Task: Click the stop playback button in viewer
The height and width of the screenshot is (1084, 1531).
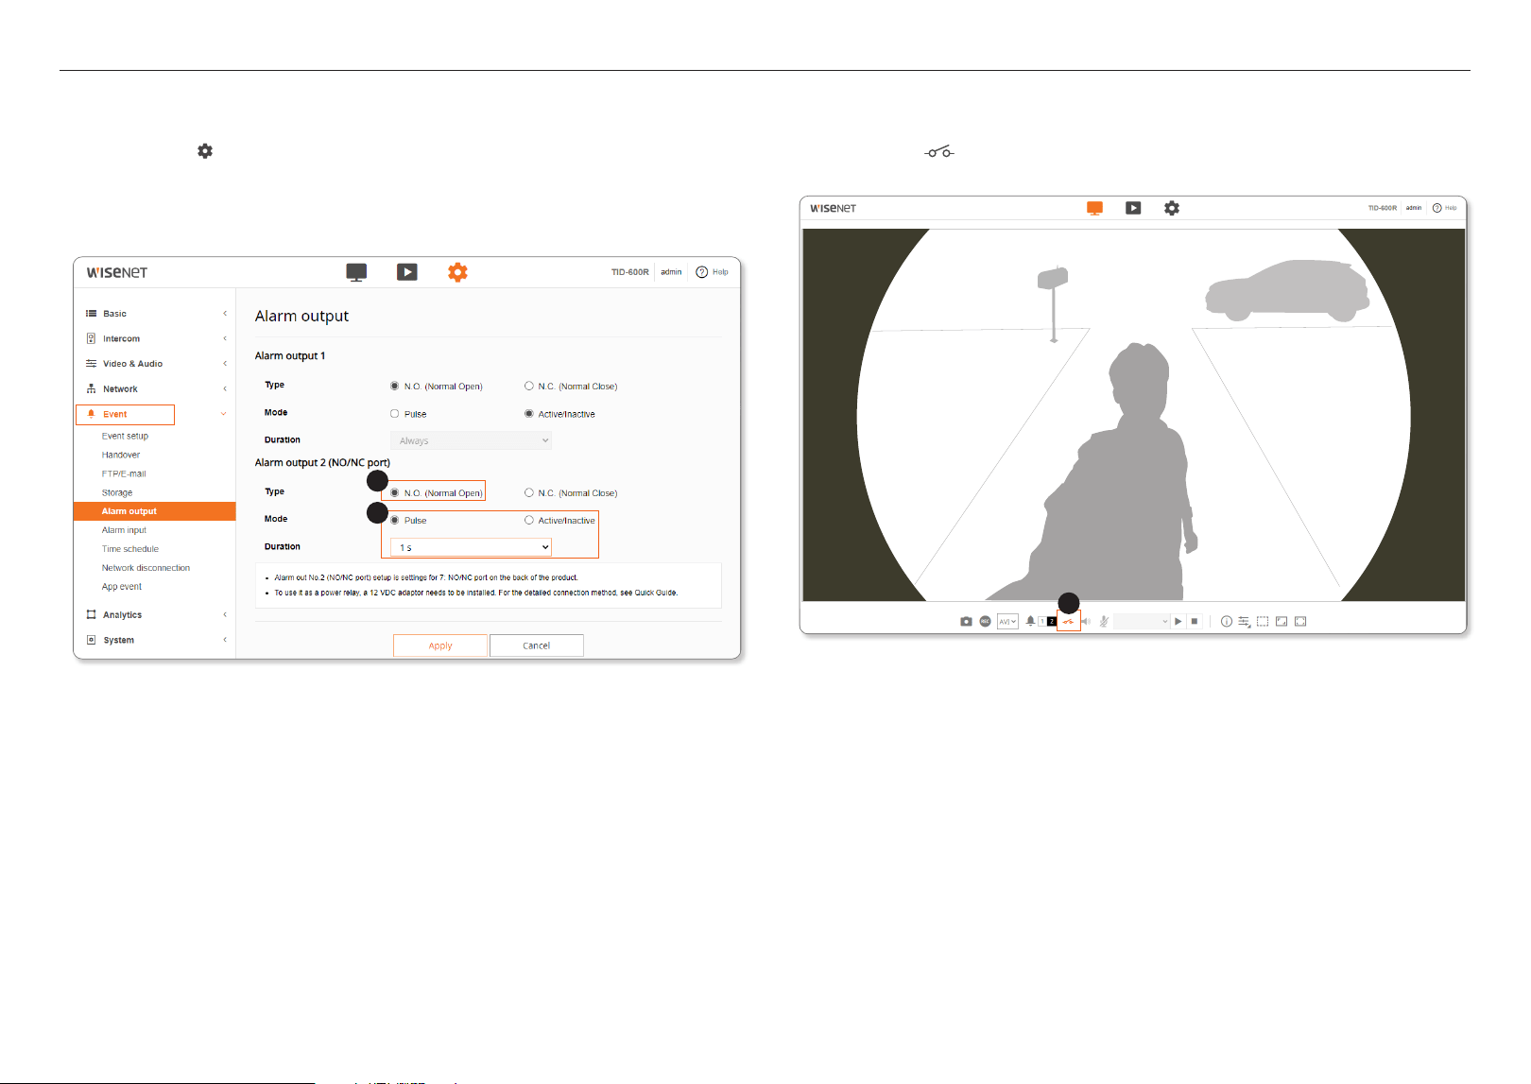Action: (1195, 621)
